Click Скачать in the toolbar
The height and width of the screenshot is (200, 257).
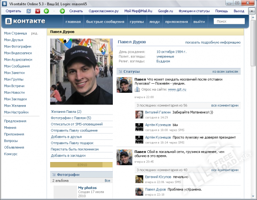pyautogui.click(x=76, y=11)
